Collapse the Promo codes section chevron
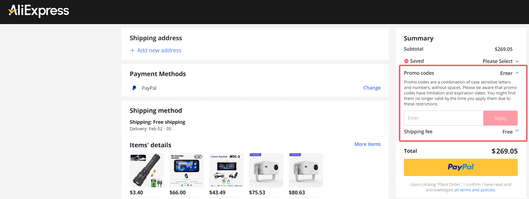529x199 pixels. pos(517,73)
